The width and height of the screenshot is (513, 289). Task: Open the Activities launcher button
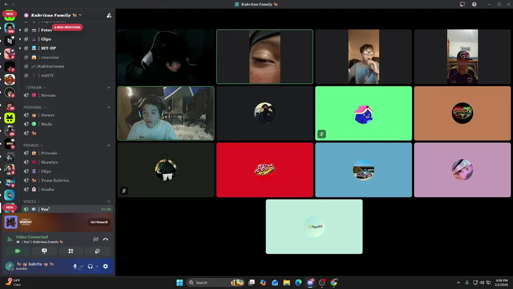71,251
